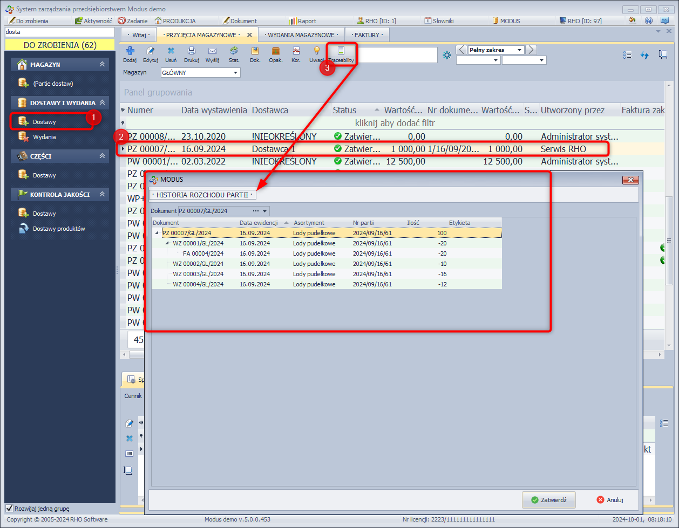Viewport: 679px width, 528px height.
Task: Collapse the PZ 00007/GL/2024 tree node
Action: click(157, 233)
